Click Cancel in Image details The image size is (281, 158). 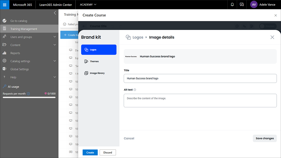point(129,138)
